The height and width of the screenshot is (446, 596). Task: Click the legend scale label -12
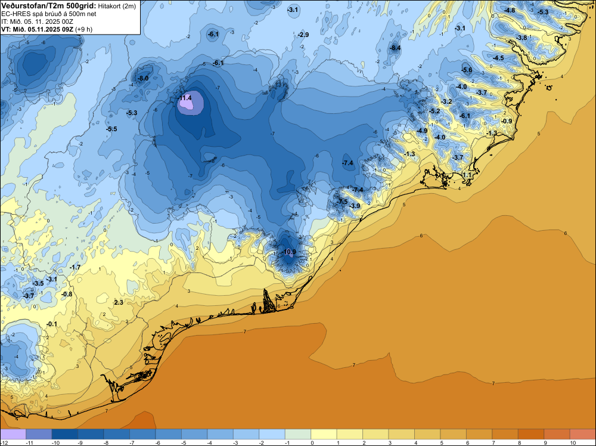pyautogui.click(x=4, y=442)
